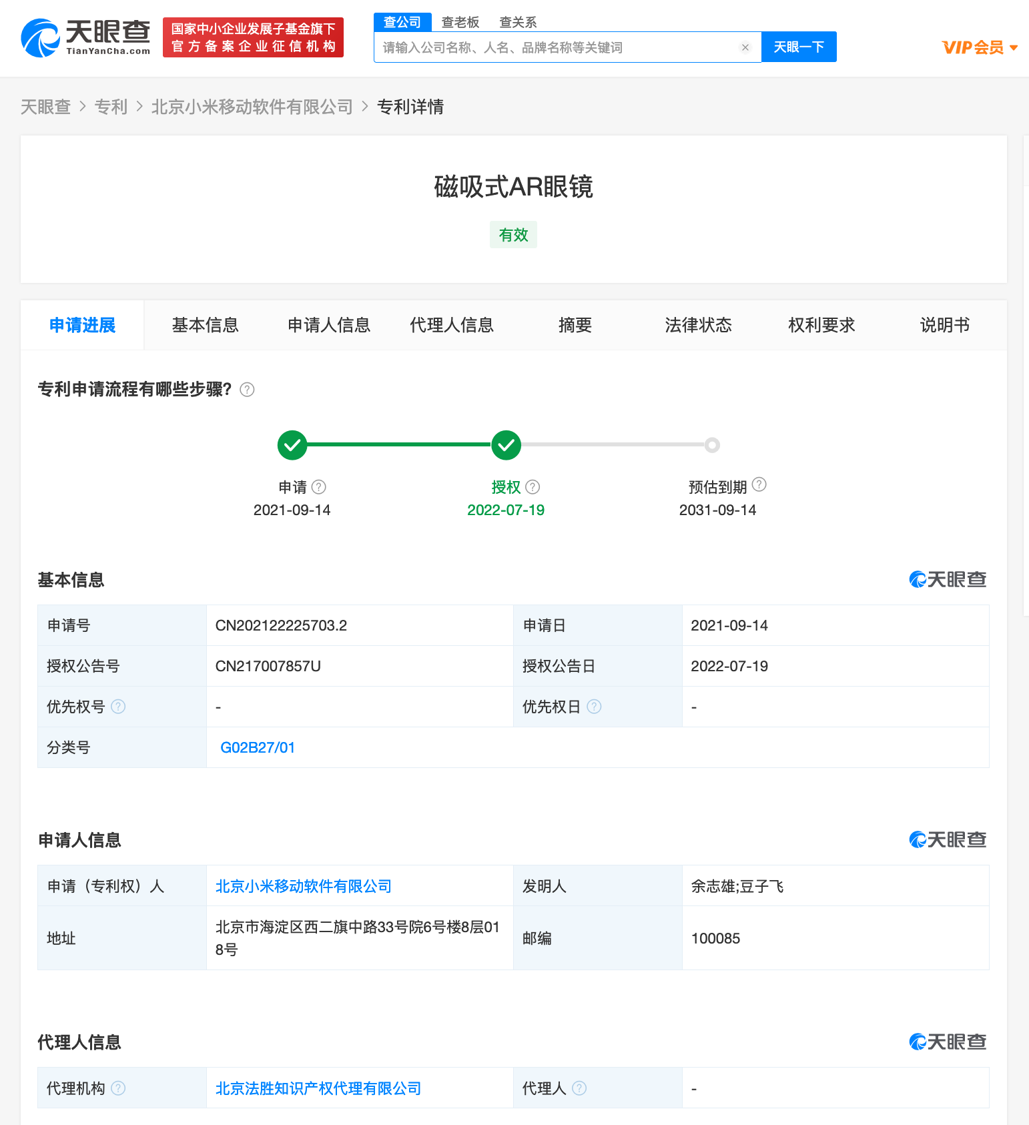Screen dimensions: 1029x1125
Task: Open 摘要 tab
Action: coord(575,325)
